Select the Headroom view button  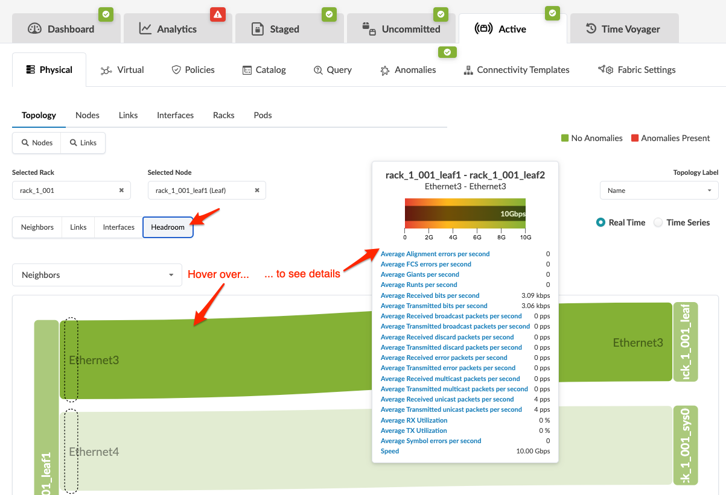click(168, 227)
